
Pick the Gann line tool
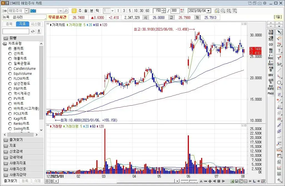(x=279, y=101)
